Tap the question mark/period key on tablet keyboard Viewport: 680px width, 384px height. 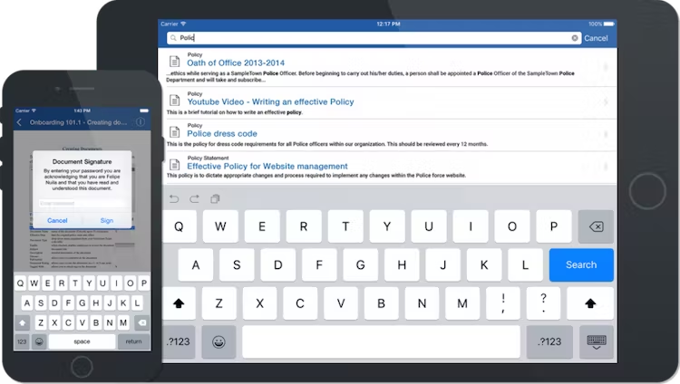543,303
